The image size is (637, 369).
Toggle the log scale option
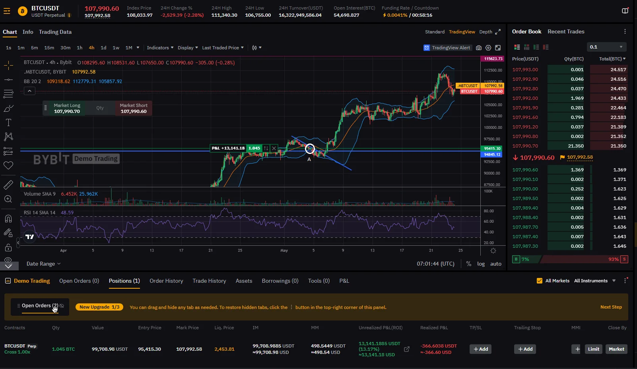pos(481,264)
